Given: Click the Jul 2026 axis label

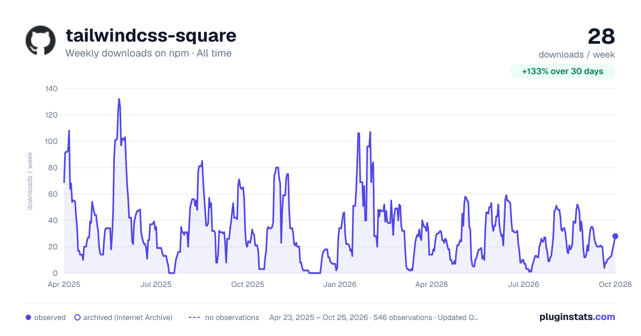Looking at the screenshot, I should point(523,284).
